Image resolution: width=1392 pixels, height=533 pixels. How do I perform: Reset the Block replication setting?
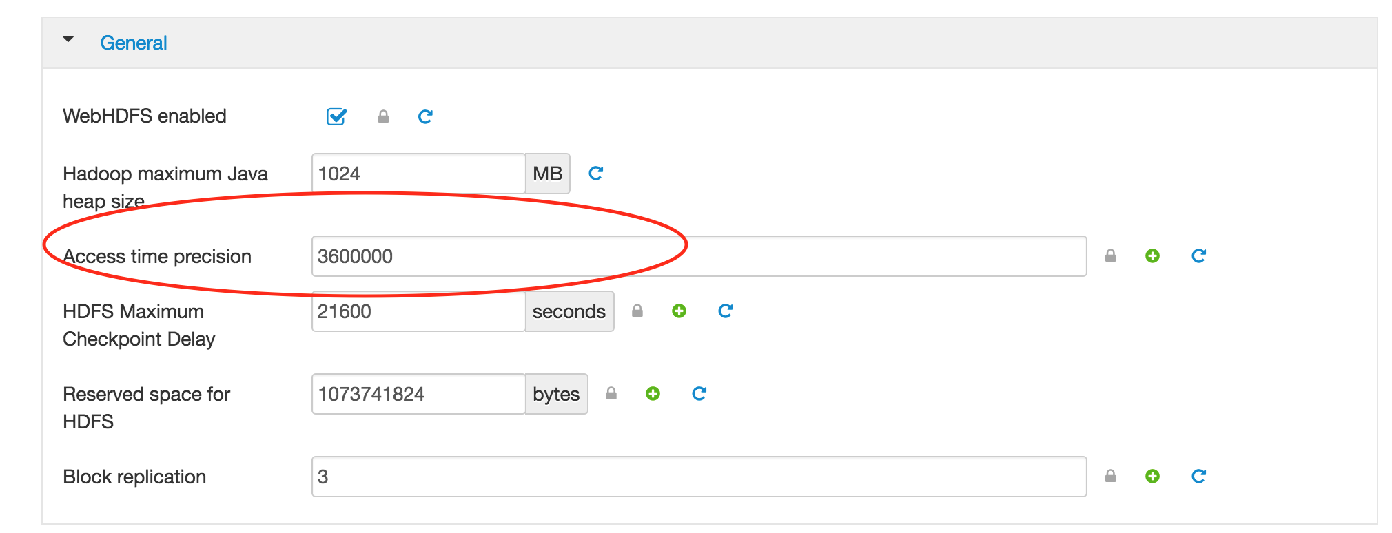(1198, 476)
